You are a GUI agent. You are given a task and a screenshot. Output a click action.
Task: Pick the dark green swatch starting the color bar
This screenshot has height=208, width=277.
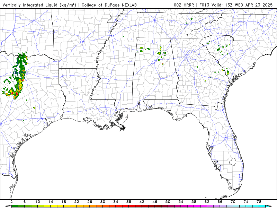[15, 206]
